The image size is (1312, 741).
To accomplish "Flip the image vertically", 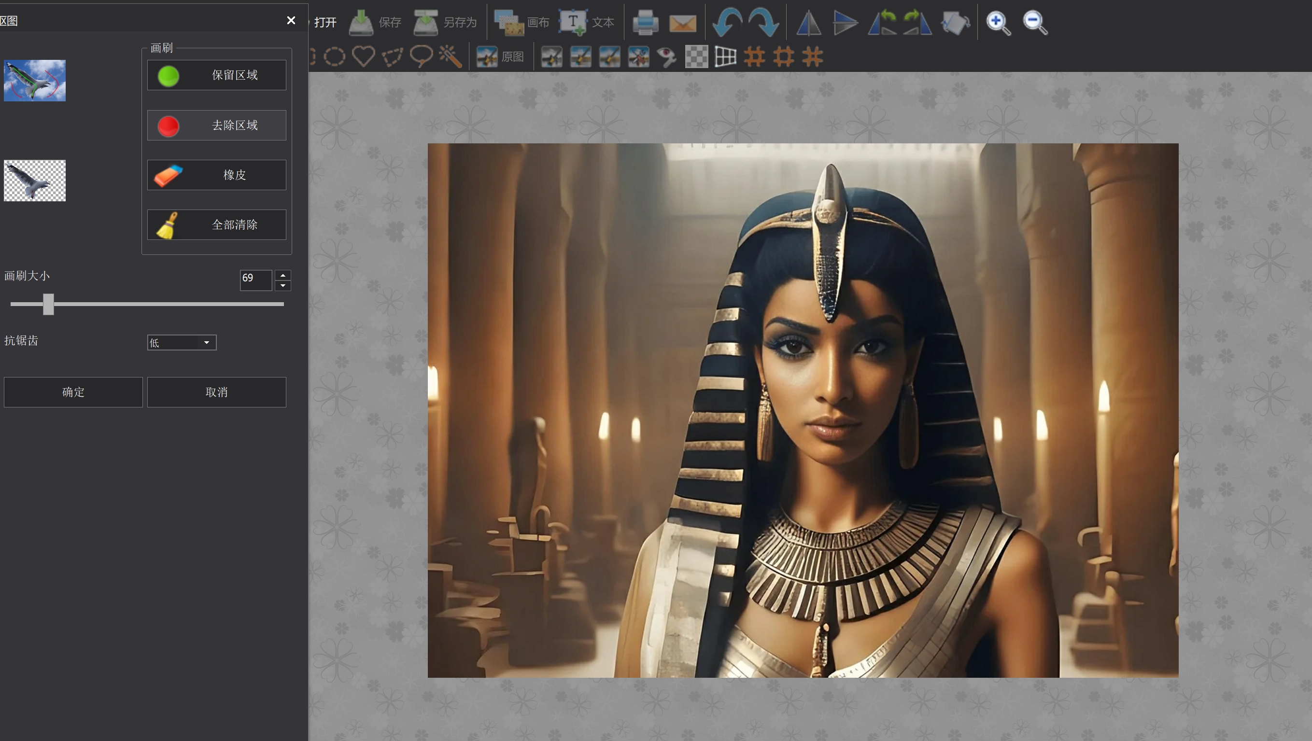I will click(x=846, y=23).
